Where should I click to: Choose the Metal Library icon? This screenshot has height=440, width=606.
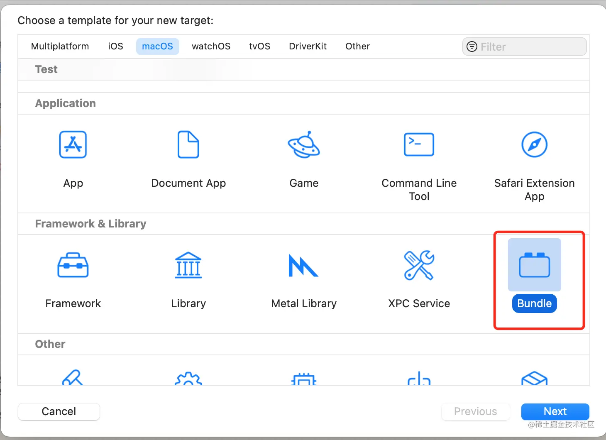(303, 265)
